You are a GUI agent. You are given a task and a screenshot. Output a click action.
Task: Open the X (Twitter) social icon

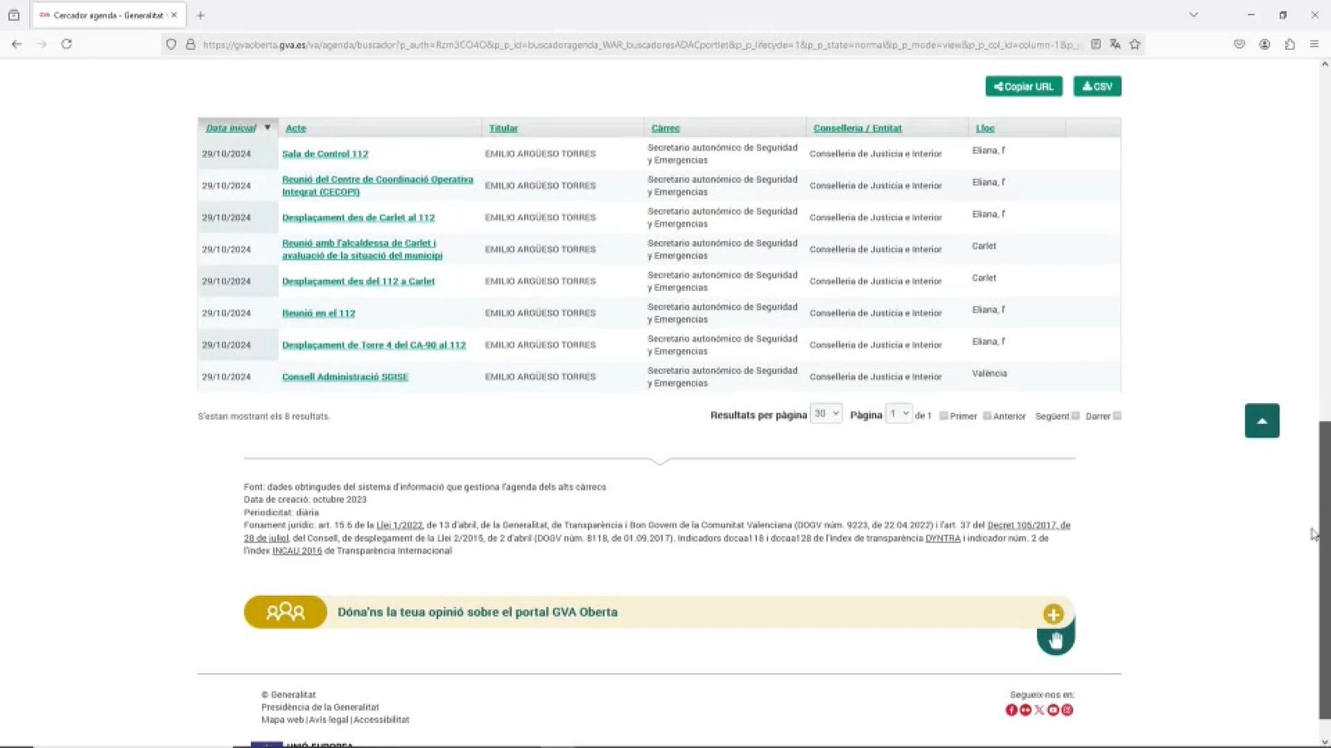coord(1039,710)
